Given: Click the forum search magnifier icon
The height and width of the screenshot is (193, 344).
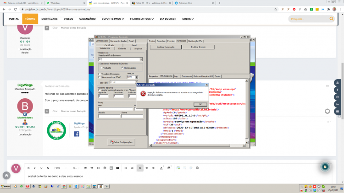Looking at the screenshot, I should 332,19.
